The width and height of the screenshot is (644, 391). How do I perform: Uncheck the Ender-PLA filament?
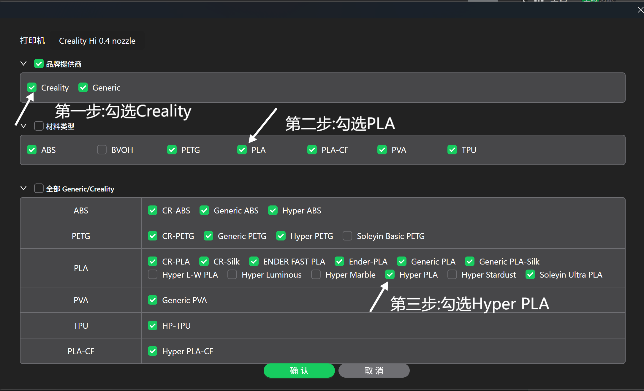pyautogui.click(x=339, y=262)
